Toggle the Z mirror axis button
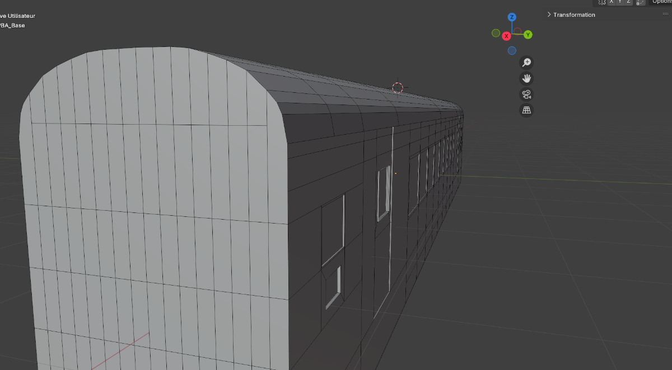The image size is (672, 370). click(628, 2)
